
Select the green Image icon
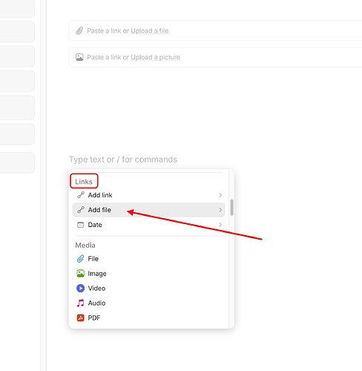[x=80, y=274]
